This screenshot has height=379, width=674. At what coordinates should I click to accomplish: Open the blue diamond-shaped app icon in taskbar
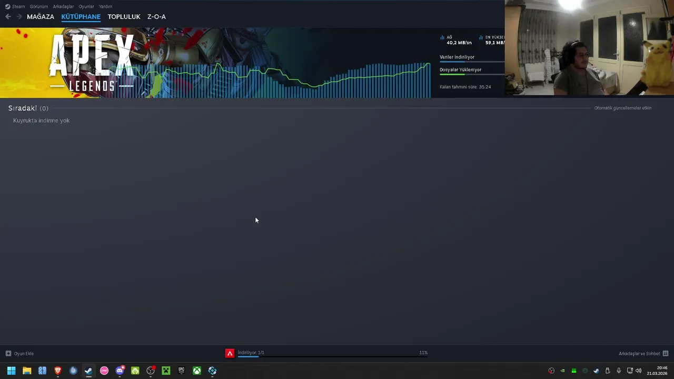coord(212,371)
